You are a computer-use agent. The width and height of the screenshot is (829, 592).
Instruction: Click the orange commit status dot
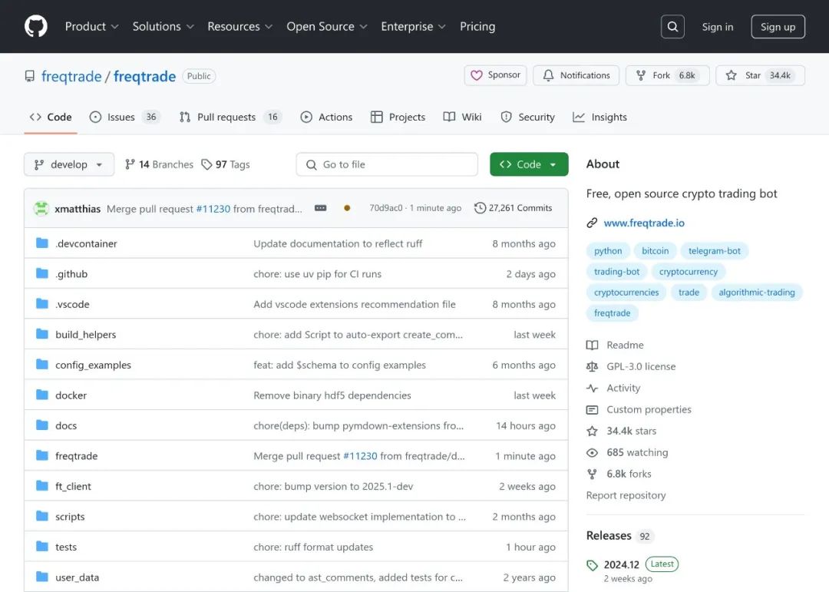347,208
